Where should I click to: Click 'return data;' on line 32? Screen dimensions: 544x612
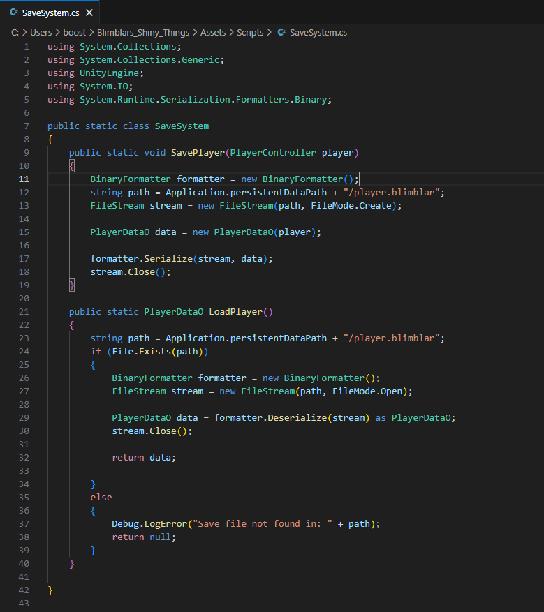coord(144,458)
